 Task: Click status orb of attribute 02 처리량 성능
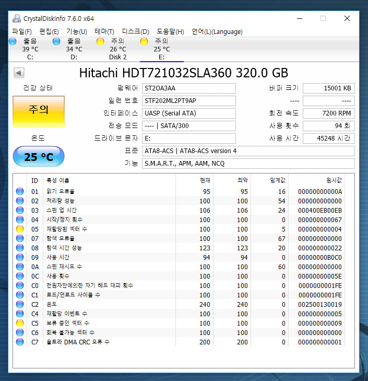tap(20, 201)
